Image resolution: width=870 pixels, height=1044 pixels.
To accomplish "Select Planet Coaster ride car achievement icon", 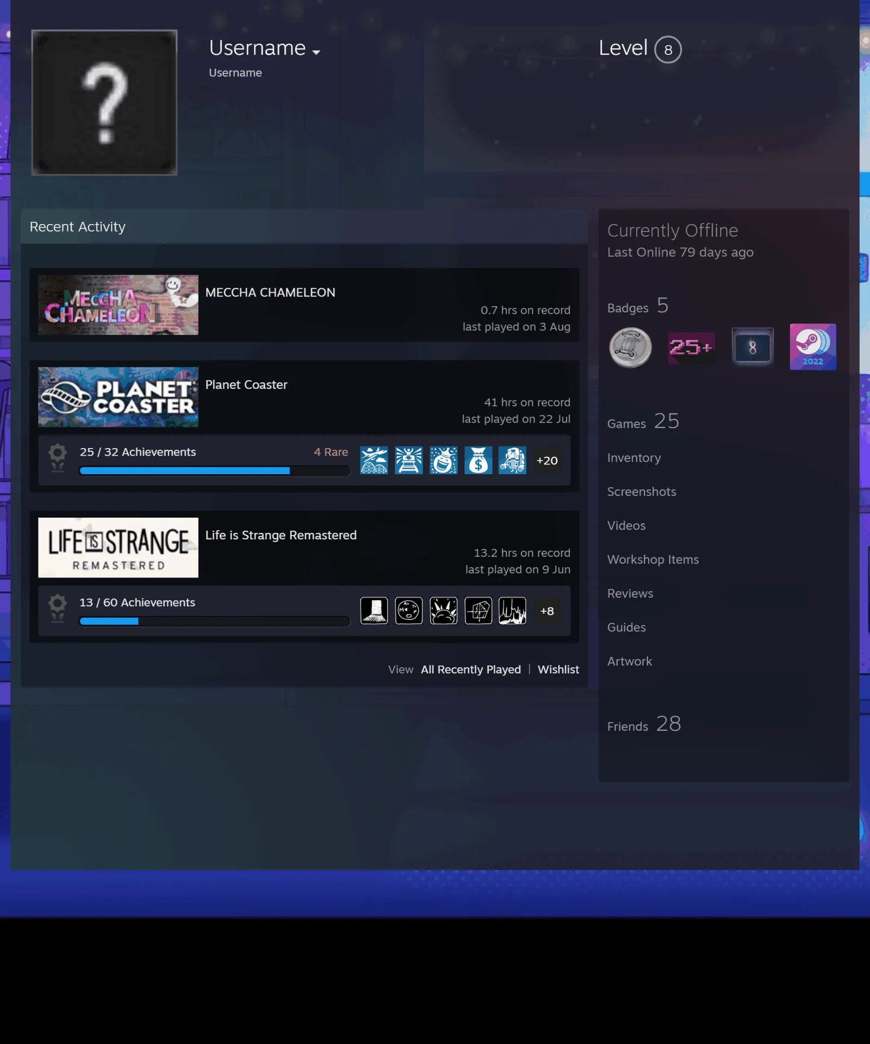I will 409,461.
